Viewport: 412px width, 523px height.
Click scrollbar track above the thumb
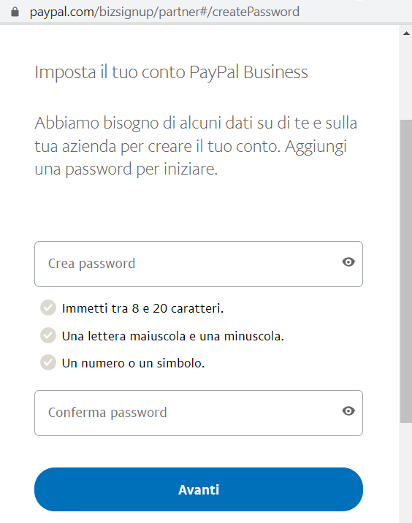[x=406, y=79]
